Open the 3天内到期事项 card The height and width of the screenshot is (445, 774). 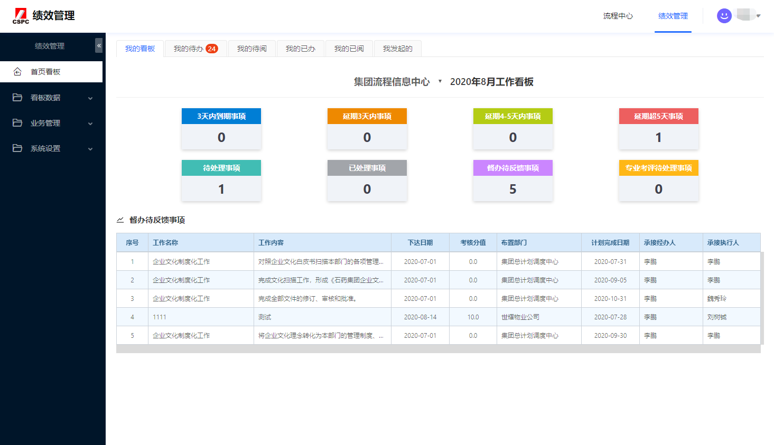pyautogui.click(x=221, y=128)
